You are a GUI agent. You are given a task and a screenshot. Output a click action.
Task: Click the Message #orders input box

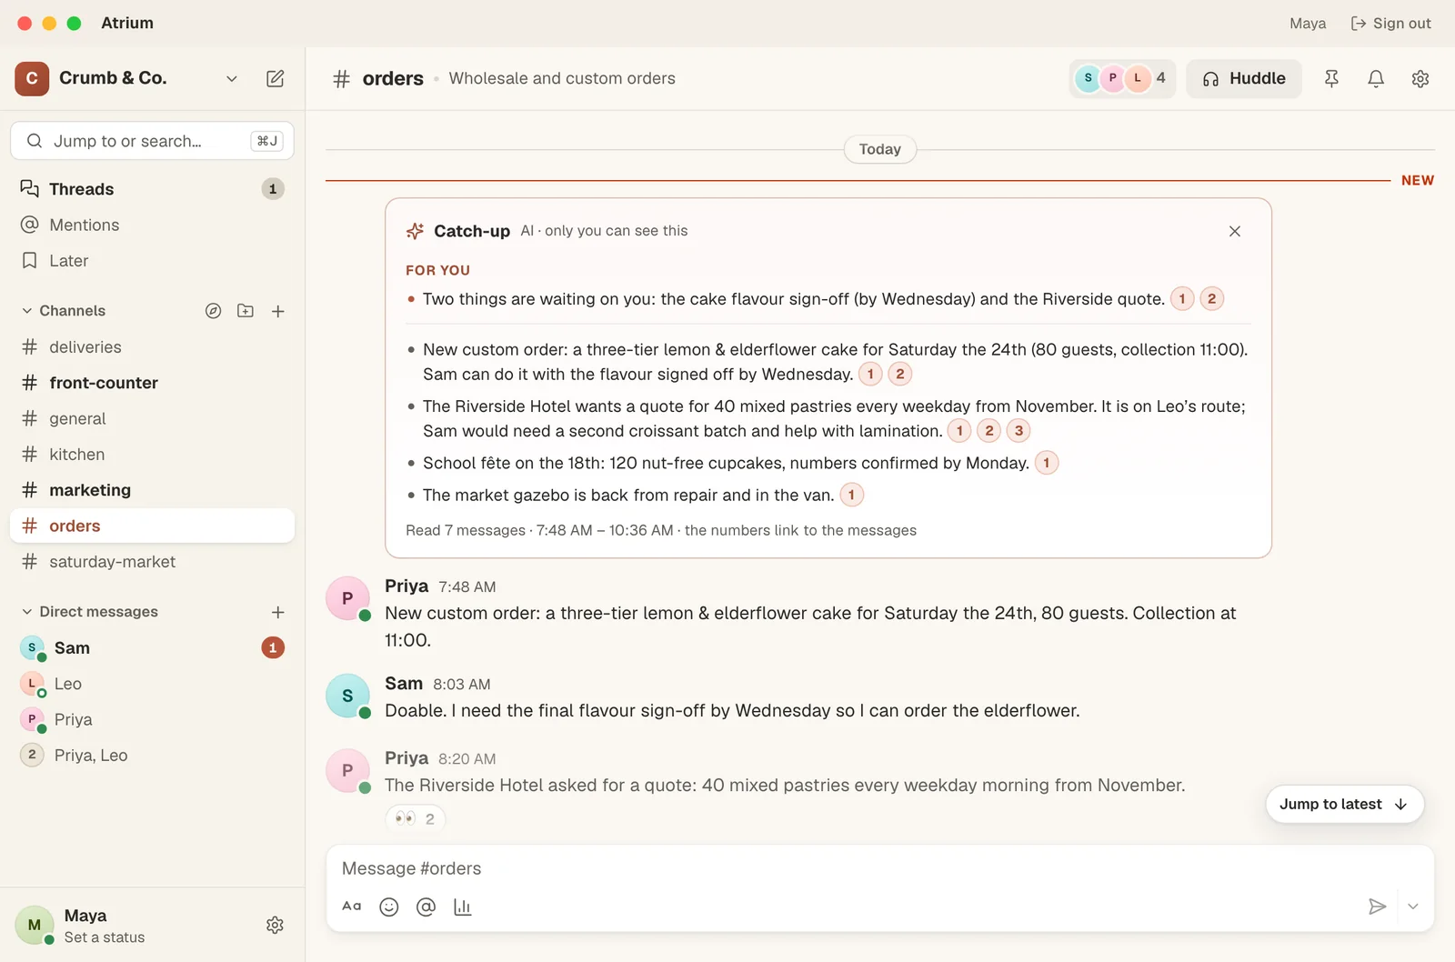(x=879, y=868)
